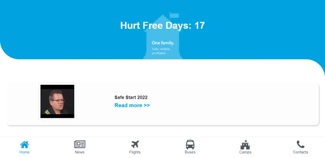Select the Home tab label

(x=24, y=152)
